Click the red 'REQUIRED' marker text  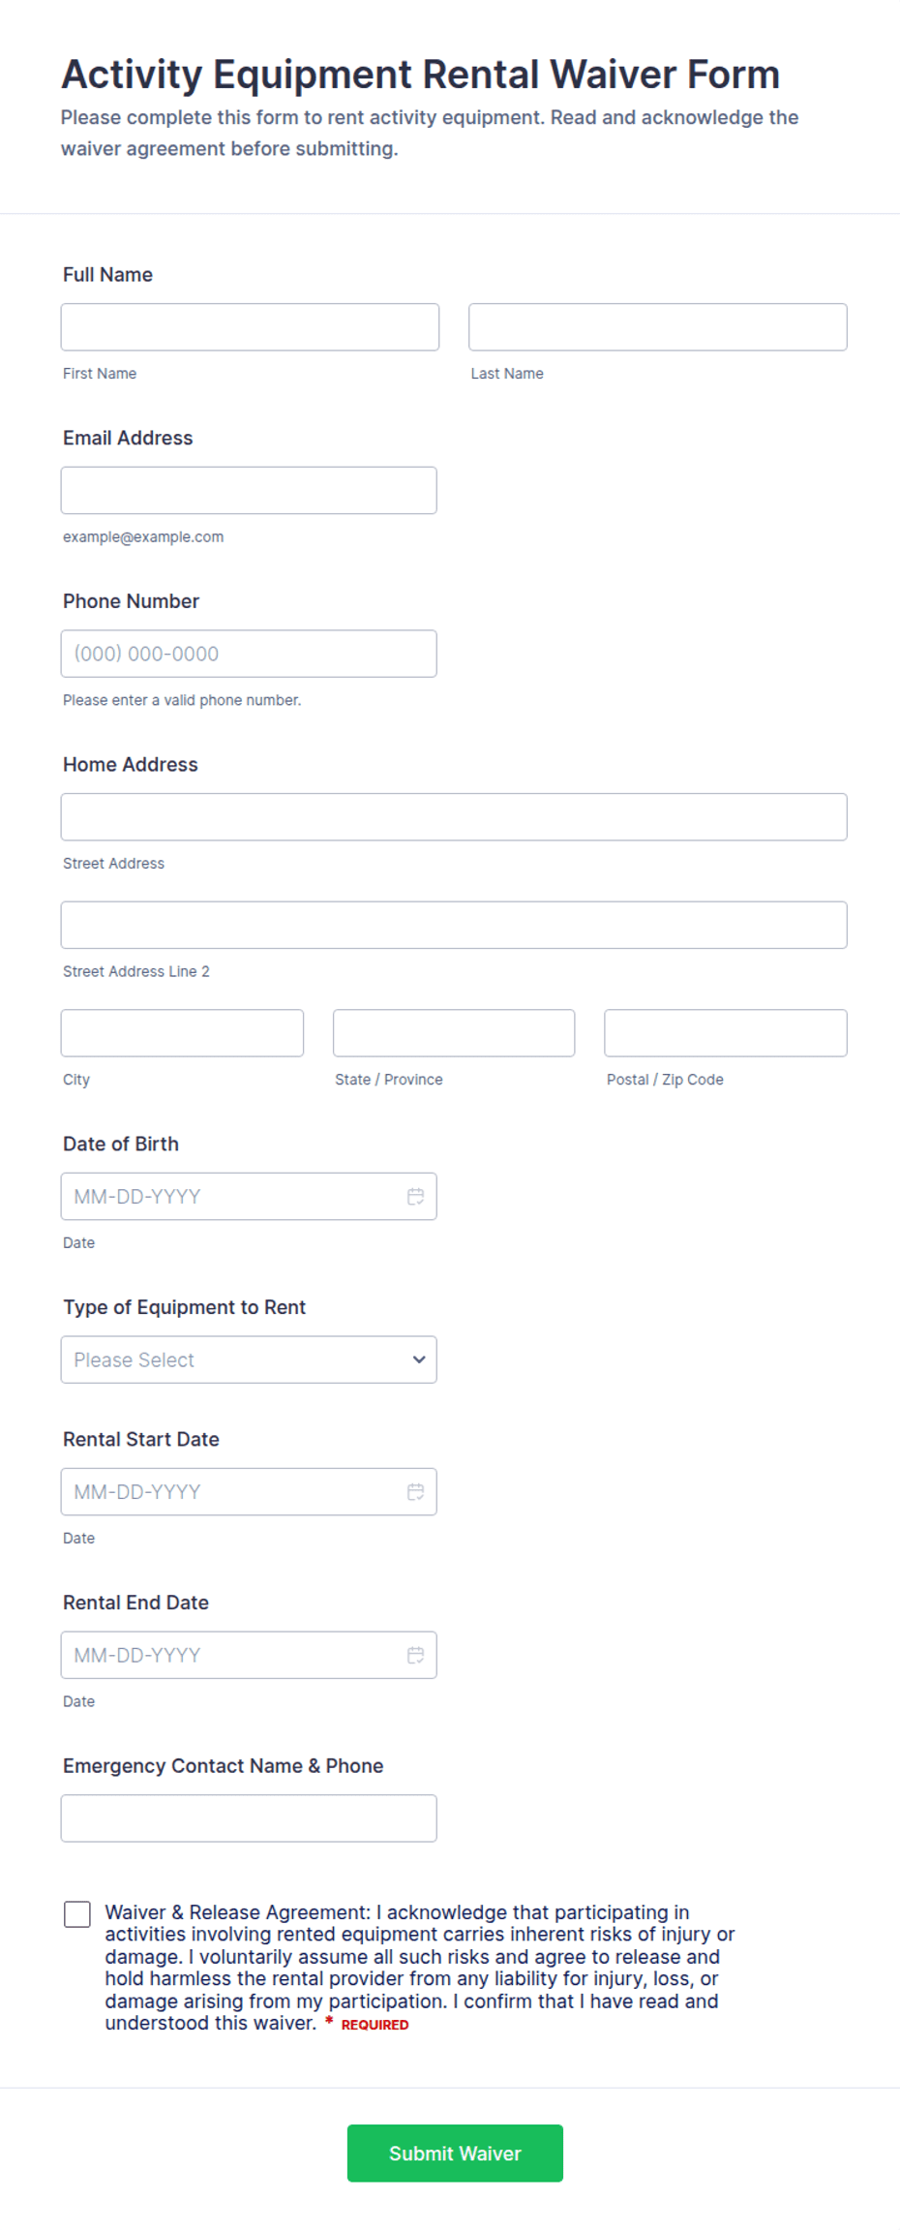coord(375,2025)
